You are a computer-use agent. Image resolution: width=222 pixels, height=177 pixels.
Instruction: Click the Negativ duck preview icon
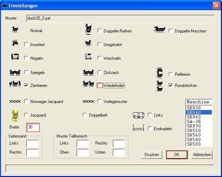(15, 57)
